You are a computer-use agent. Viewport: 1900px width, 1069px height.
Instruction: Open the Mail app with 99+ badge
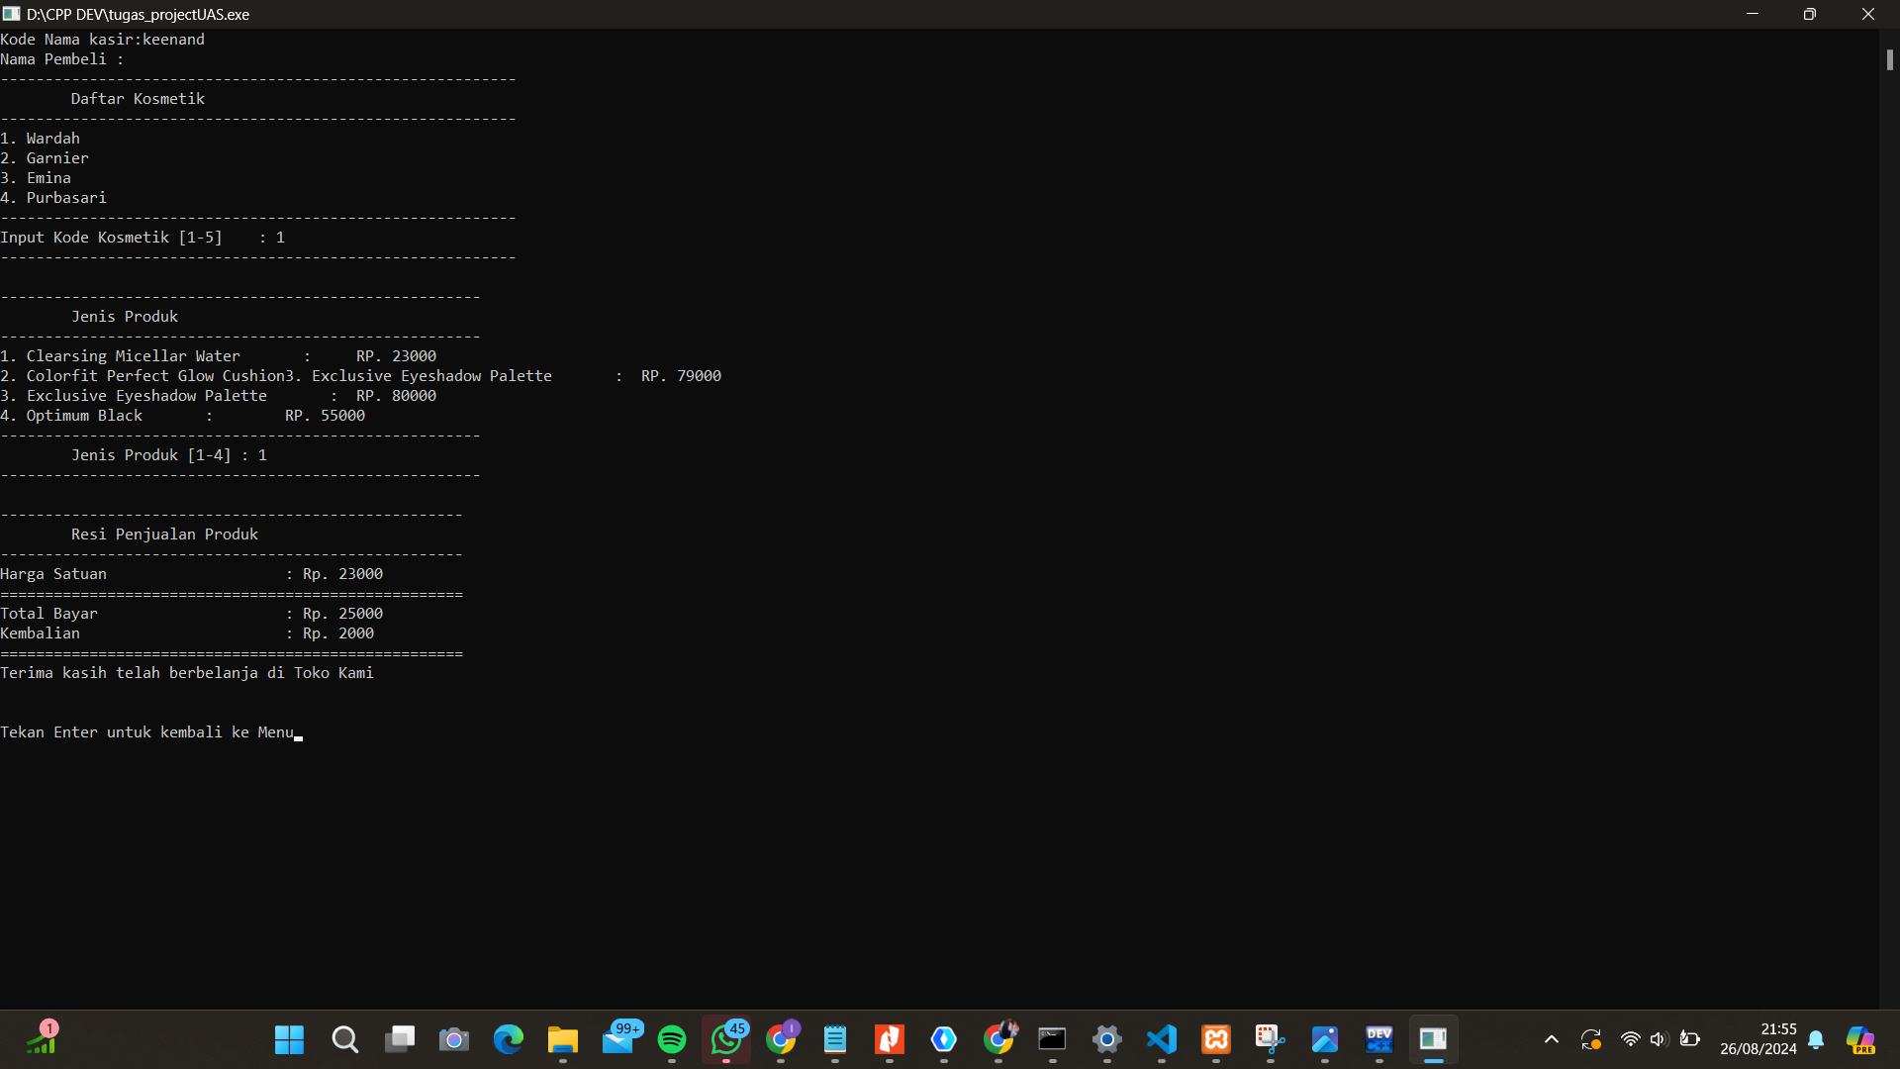pos(617,1039)
